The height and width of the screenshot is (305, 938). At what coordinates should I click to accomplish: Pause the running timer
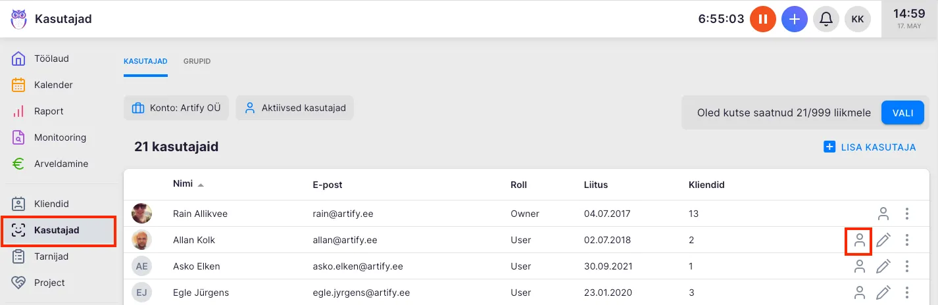(763, 19)
